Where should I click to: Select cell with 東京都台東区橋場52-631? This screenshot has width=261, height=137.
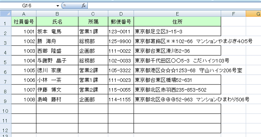[177, 80]
